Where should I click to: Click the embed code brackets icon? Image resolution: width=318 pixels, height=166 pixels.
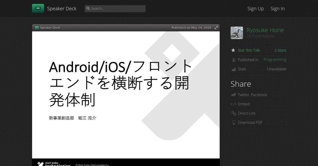(233, 104)
